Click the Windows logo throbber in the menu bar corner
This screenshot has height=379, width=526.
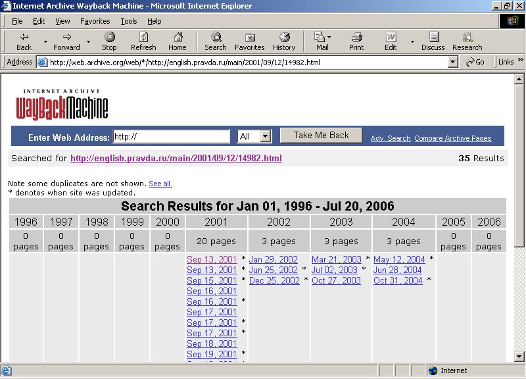(x=512, y=22)
